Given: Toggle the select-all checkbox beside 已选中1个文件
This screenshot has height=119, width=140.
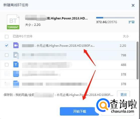Looking at the screenshot, I should 7,37.
